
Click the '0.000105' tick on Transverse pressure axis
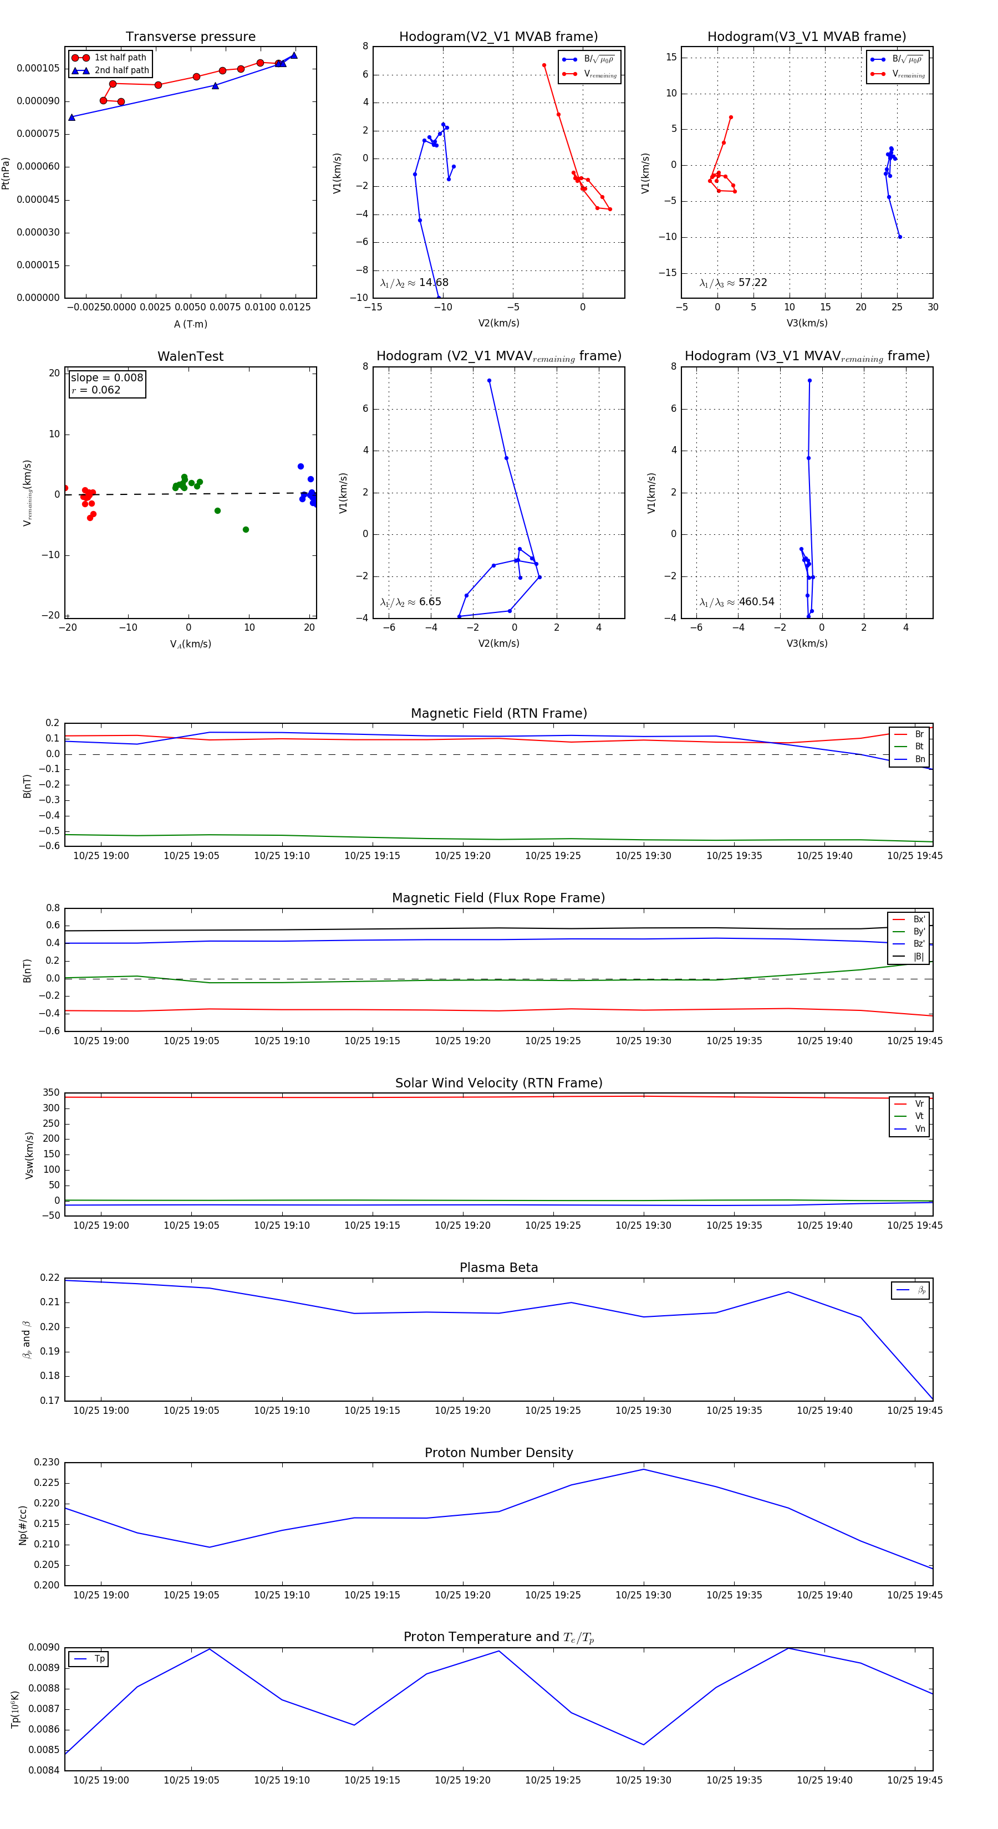38,68
